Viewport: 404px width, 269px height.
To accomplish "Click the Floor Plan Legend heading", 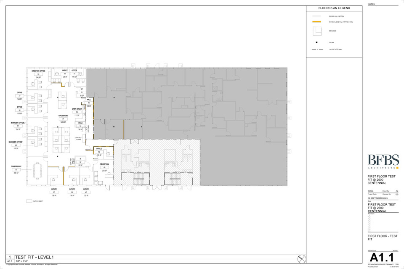I will click(x=334, y=8).
